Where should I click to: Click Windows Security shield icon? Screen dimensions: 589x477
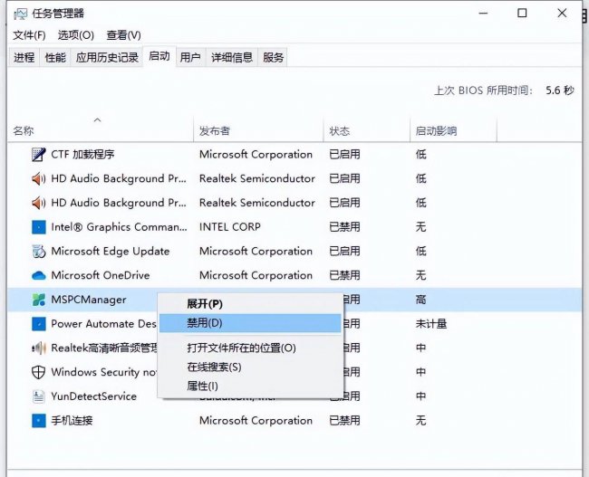(x=39, y=372)
